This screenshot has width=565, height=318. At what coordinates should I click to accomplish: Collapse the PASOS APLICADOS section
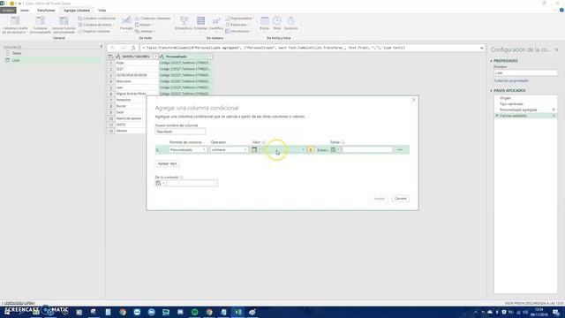(x=491, y=91)
